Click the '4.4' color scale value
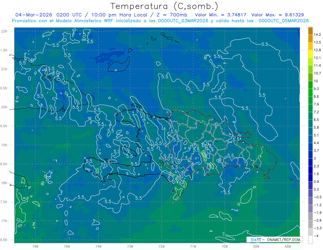This screenshot has height=250, width=323. tap(317, 143)
